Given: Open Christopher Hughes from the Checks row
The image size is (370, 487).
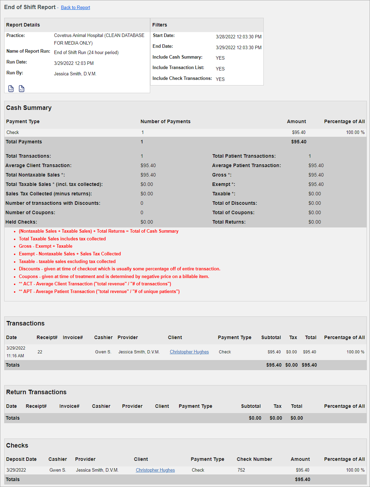Looking at the screenshot, I should point(155,470).
